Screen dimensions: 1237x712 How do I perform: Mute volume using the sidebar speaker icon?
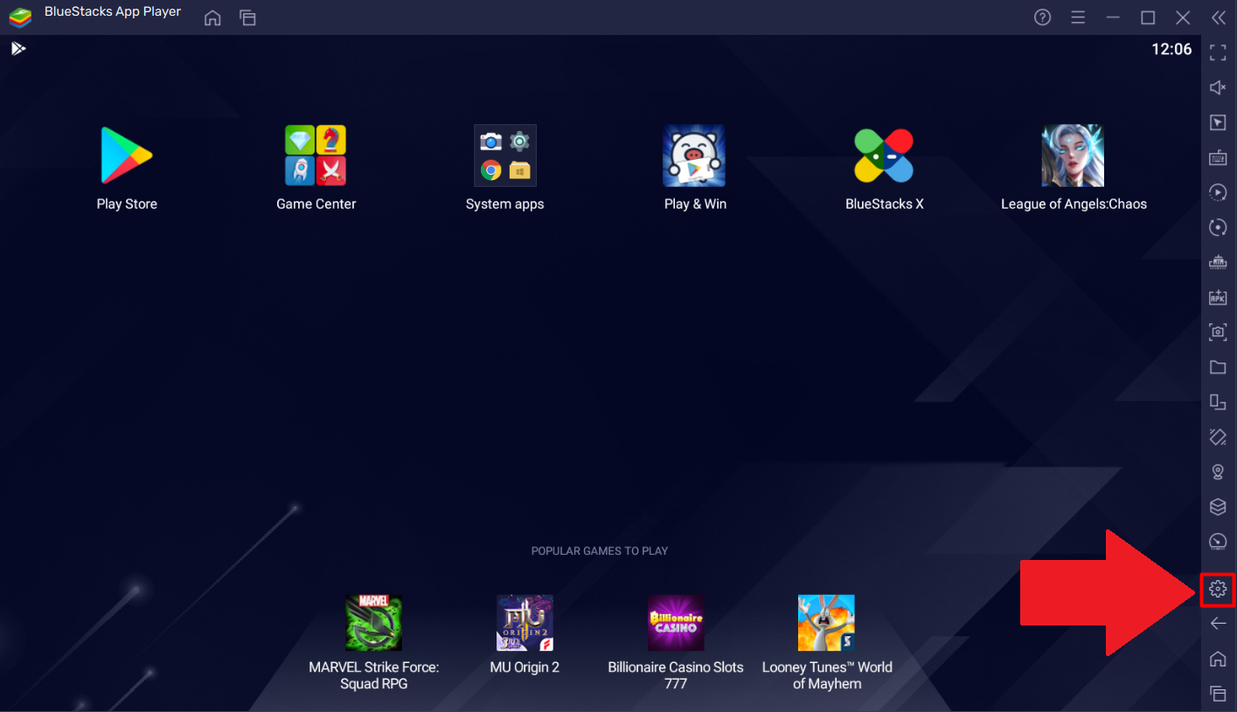pyautogui.click(x=1218, y=87)
